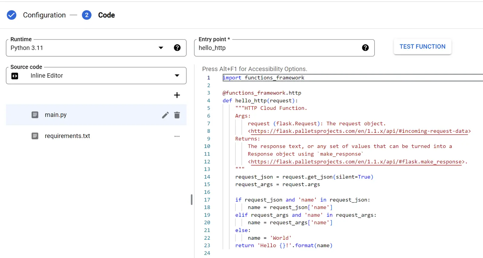
Task: Add a new file with the plus icon
Action: click(177, 95)
